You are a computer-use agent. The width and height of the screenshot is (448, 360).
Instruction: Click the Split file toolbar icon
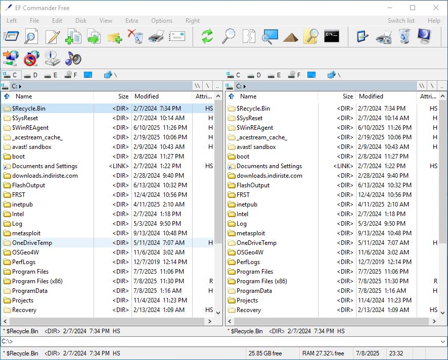pos(249,36)
